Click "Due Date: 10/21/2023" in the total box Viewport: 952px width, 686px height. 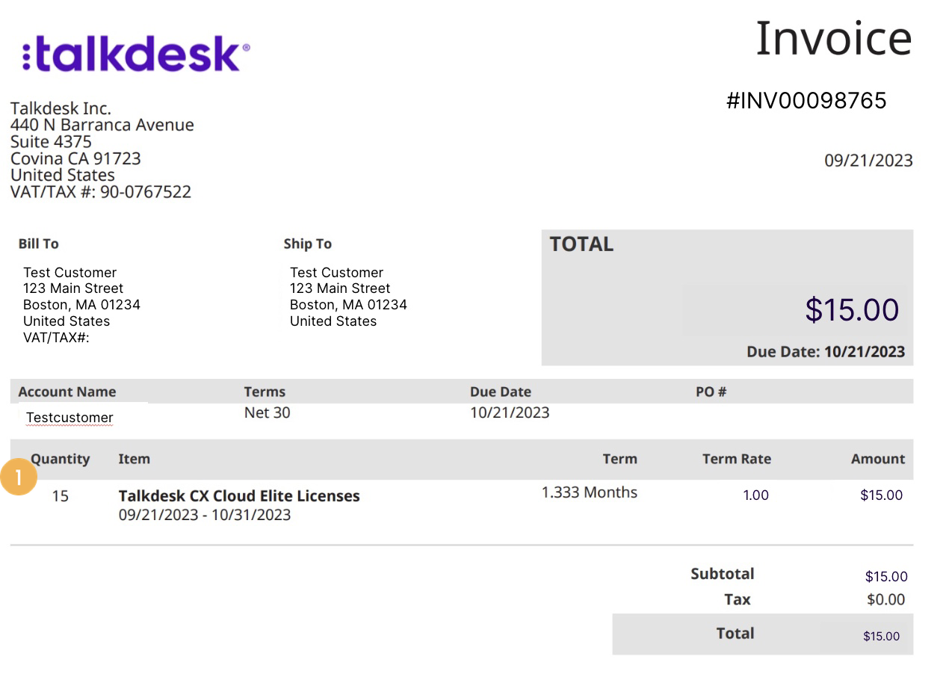[826, 352]
